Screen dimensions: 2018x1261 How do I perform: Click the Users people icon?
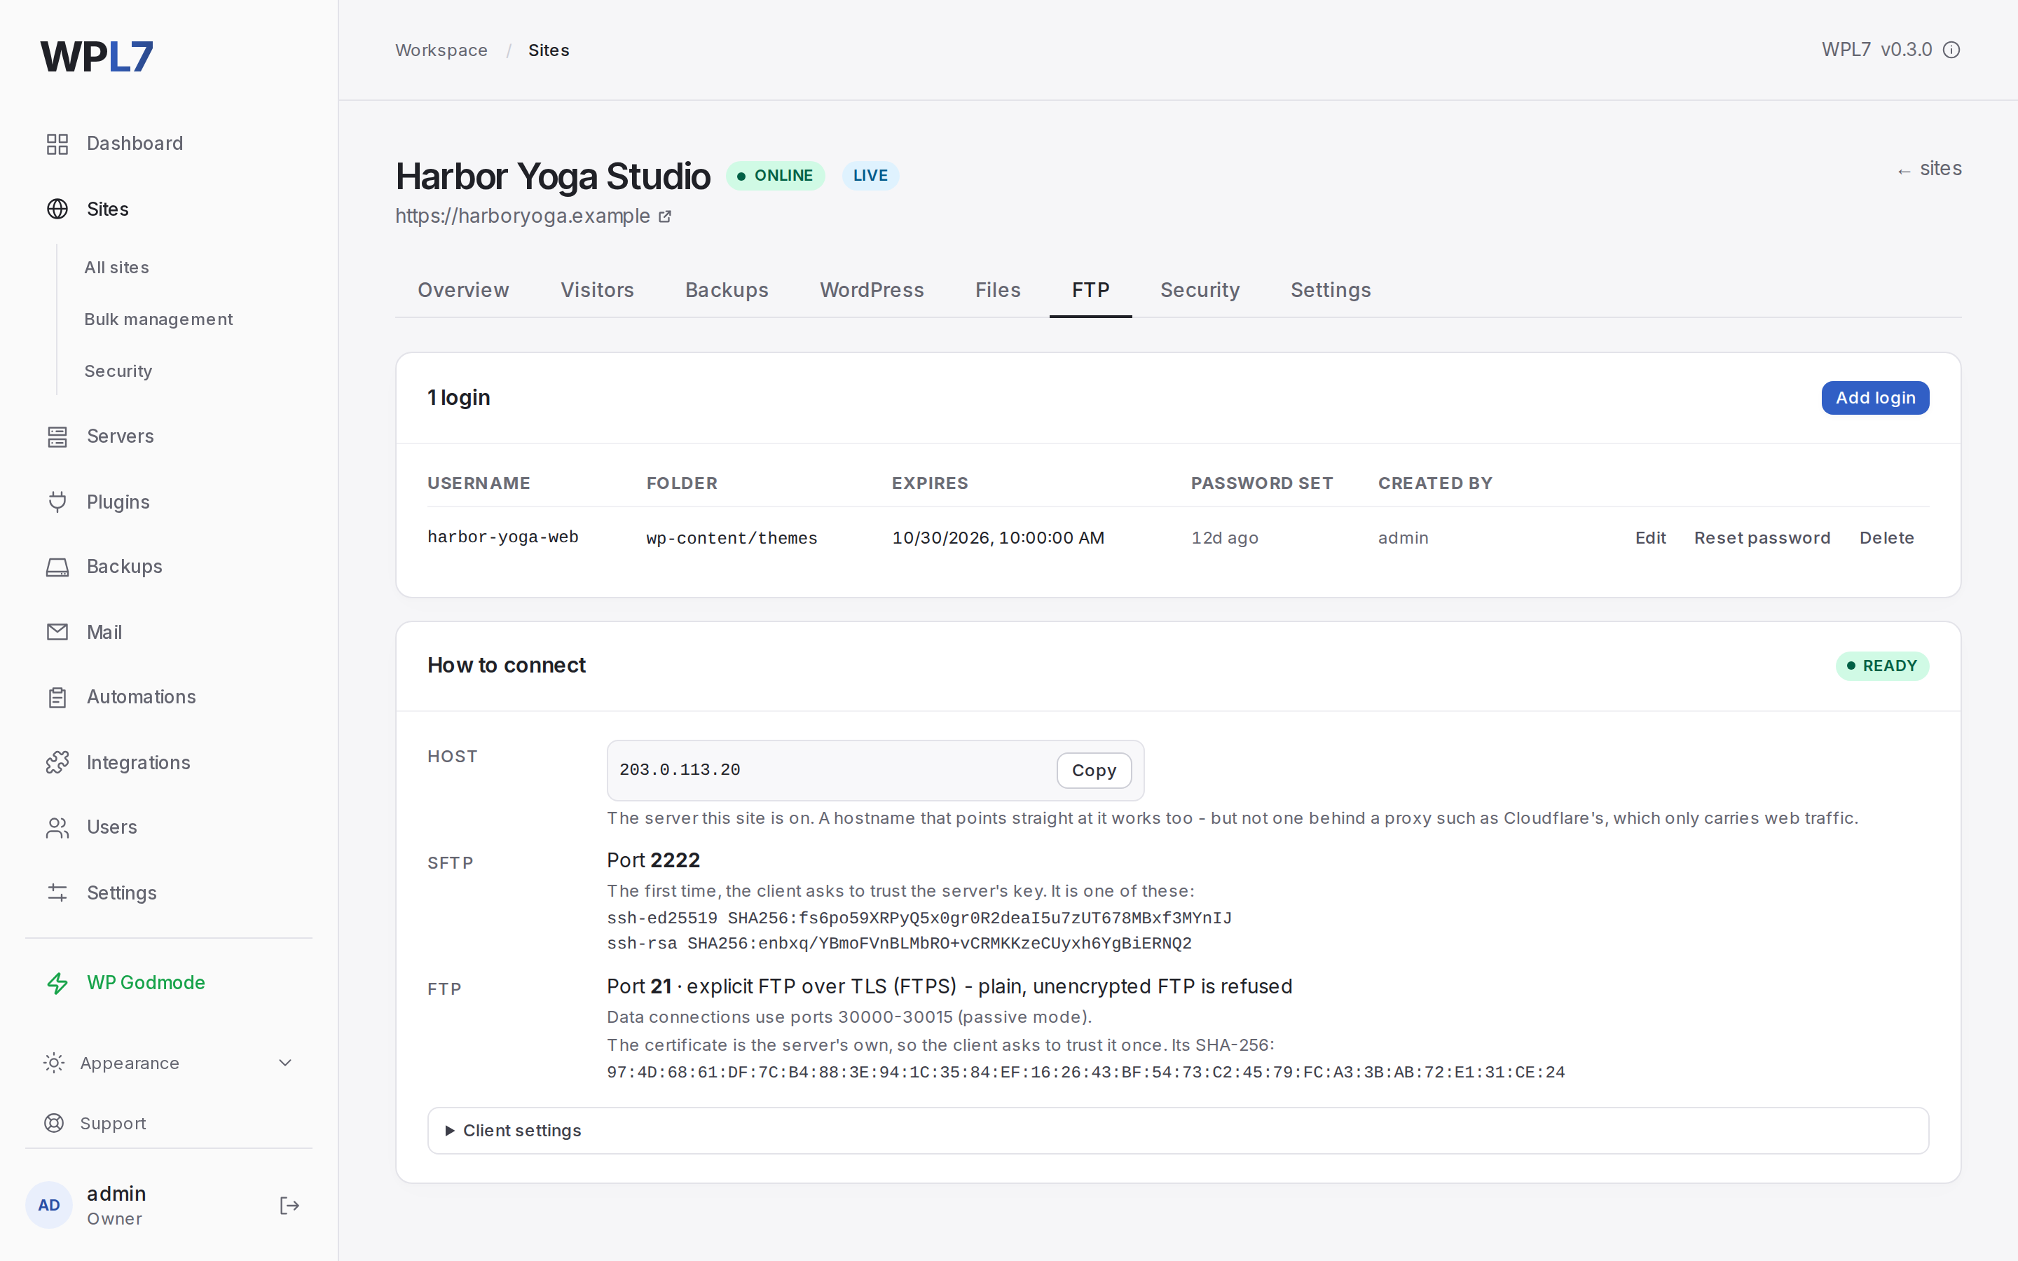coord(57,827)
